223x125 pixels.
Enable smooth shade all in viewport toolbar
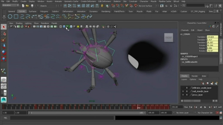coord(64,27)
